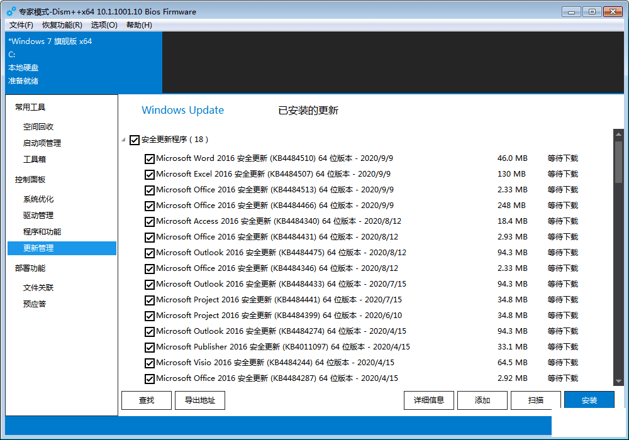
Task: Click the 导出地址 button
Action: coord(200,400)
